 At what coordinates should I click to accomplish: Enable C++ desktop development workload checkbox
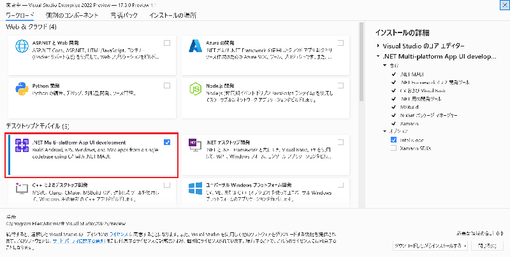[x=167, y=185]
